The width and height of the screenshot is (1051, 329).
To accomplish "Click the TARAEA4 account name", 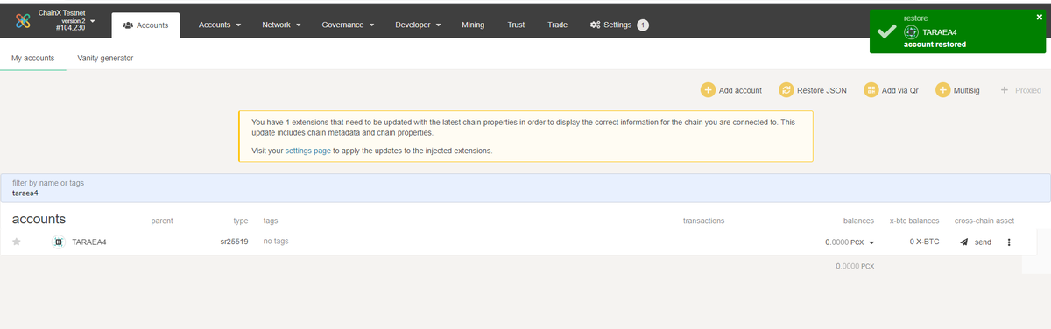I will [89, 241].
